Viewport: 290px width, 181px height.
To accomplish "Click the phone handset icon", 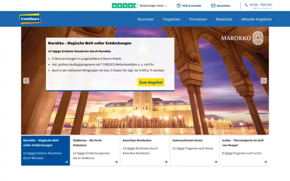I will 246,5.
